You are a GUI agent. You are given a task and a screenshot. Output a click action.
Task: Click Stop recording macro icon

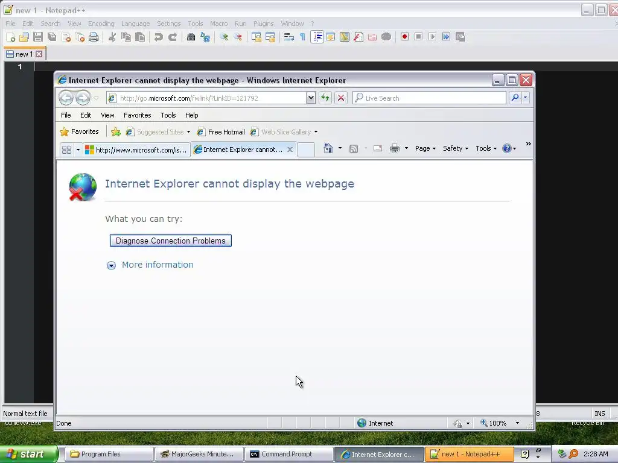tap(419, 37)
